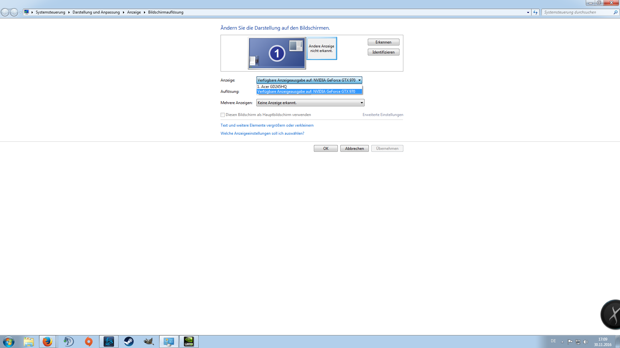This screenshot has height=348, width=620.
Task: Open Firefox from the taskbar
Action: [47, 342]
